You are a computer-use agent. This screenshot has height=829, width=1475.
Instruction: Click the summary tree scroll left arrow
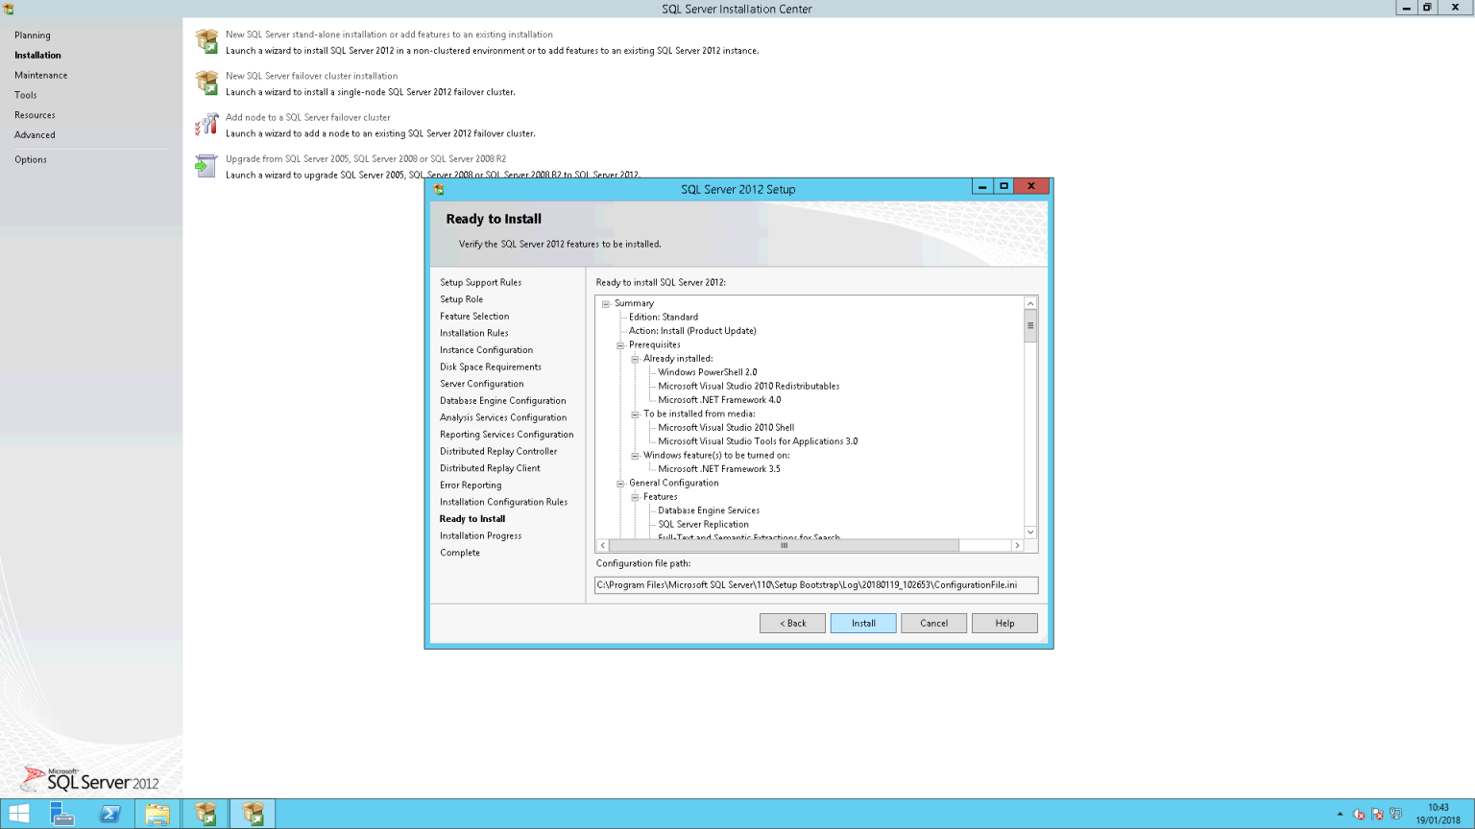603,546
